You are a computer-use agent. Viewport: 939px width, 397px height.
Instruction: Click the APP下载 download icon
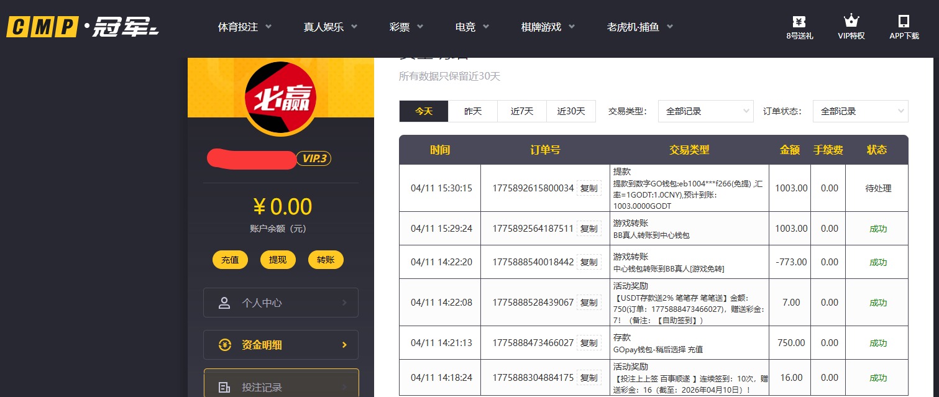pyautogui.click(x=904, y=21)
